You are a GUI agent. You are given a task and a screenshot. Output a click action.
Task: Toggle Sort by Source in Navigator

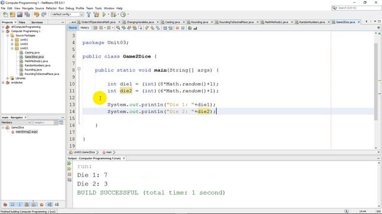57,204
